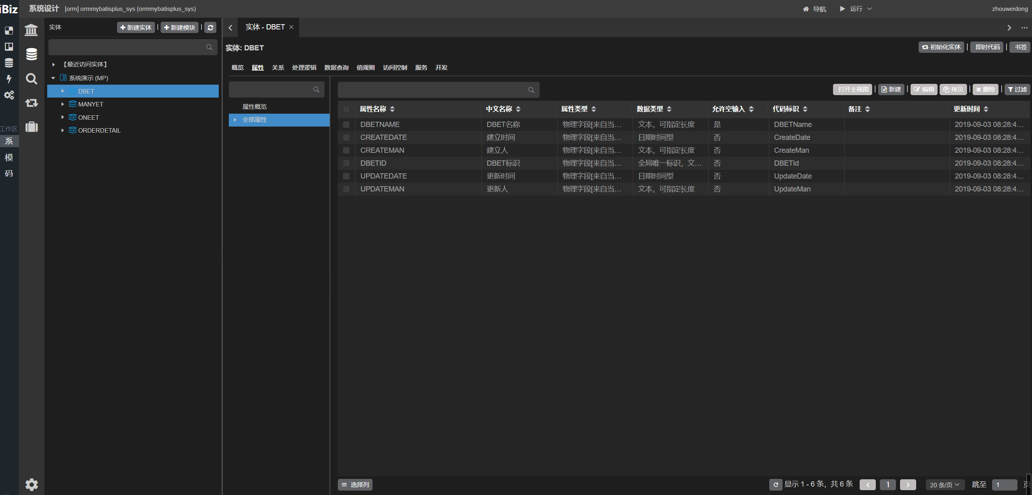Click the 选择列 column chooser button
Screen dimensions: 1032x495
pyautogui.click(x=355, y=485)
